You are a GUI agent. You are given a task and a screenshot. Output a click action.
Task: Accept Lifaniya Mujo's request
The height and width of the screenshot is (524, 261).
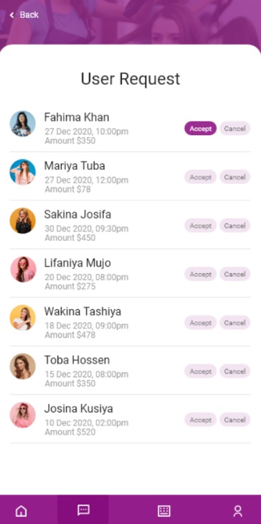(x=200, y=274)
